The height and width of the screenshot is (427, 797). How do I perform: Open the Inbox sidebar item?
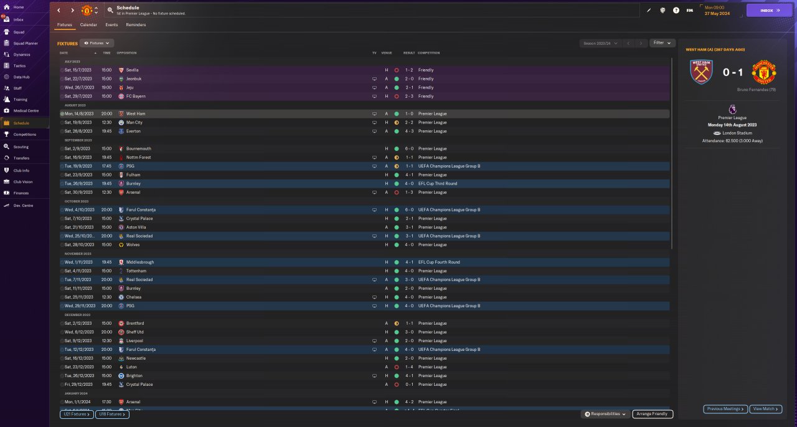(x=25, y=19)
